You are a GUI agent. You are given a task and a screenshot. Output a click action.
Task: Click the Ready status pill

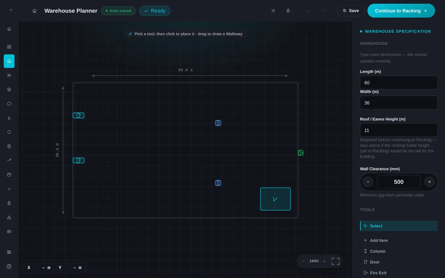coord(155,11)
